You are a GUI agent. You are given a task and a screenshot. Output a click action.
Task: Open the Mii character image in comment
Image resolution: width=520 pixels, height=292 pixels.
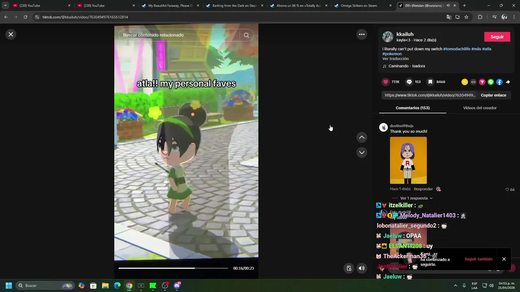[408, 160]
